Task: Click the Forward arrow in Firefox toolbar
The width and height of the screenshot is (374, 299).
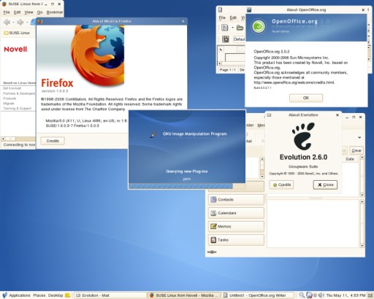Action: tap(20, 23)
